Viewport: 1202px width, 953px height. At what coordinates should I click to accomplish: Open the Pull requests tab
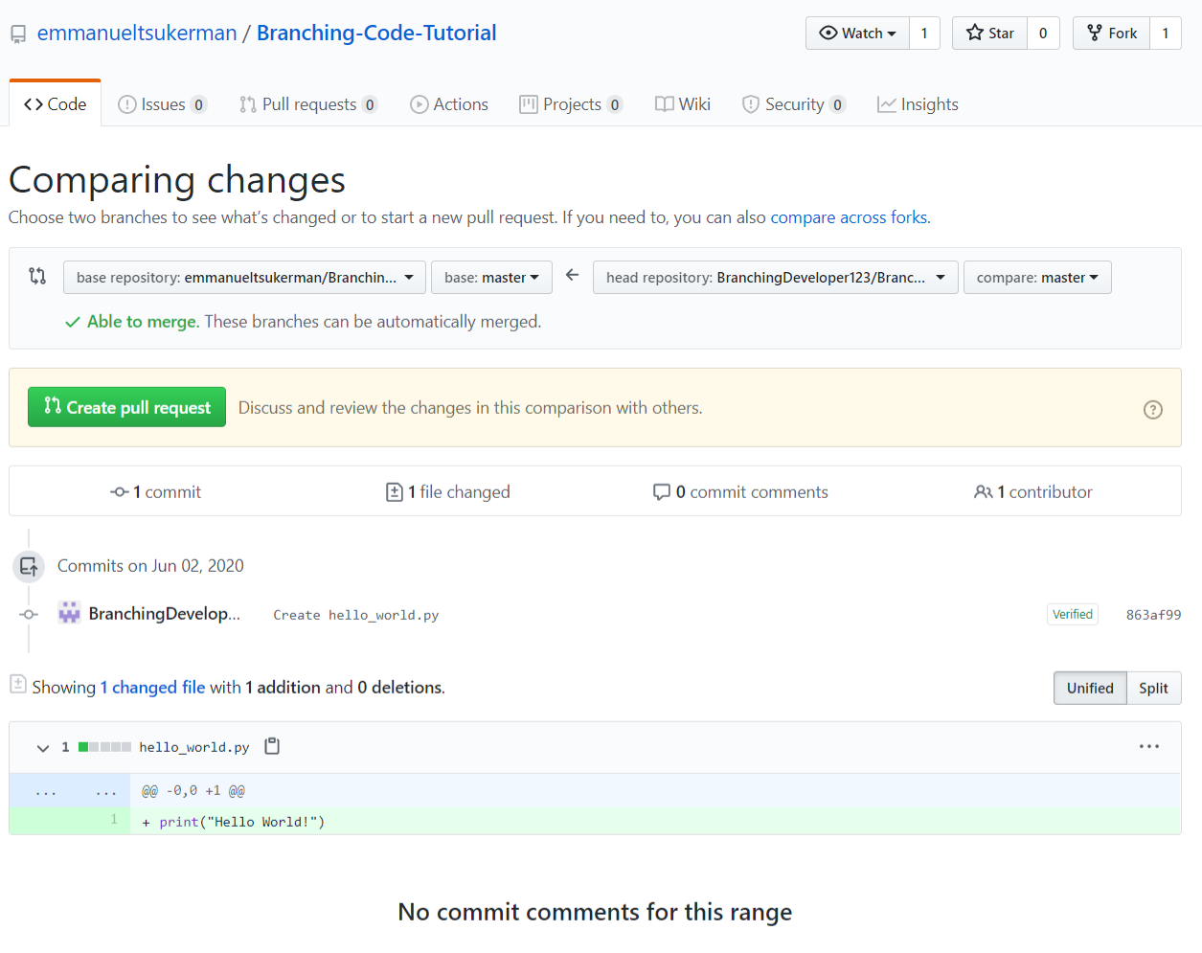coord(307,104)
